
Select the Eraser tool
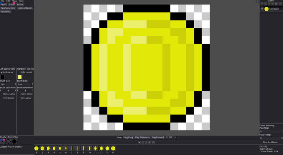(11, 5)
